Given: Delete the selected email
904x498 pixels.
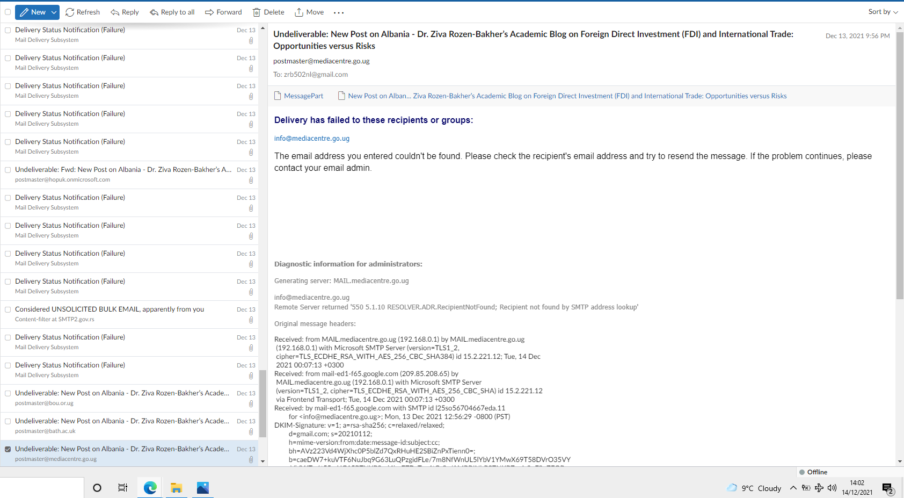Looking at the screenshot, I should (x=268, y=12).
